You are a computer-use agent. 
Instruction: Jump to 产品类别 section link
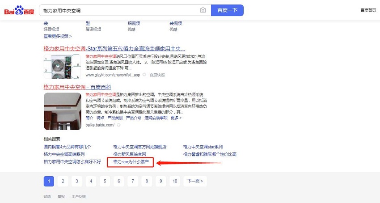coord(115,118)
